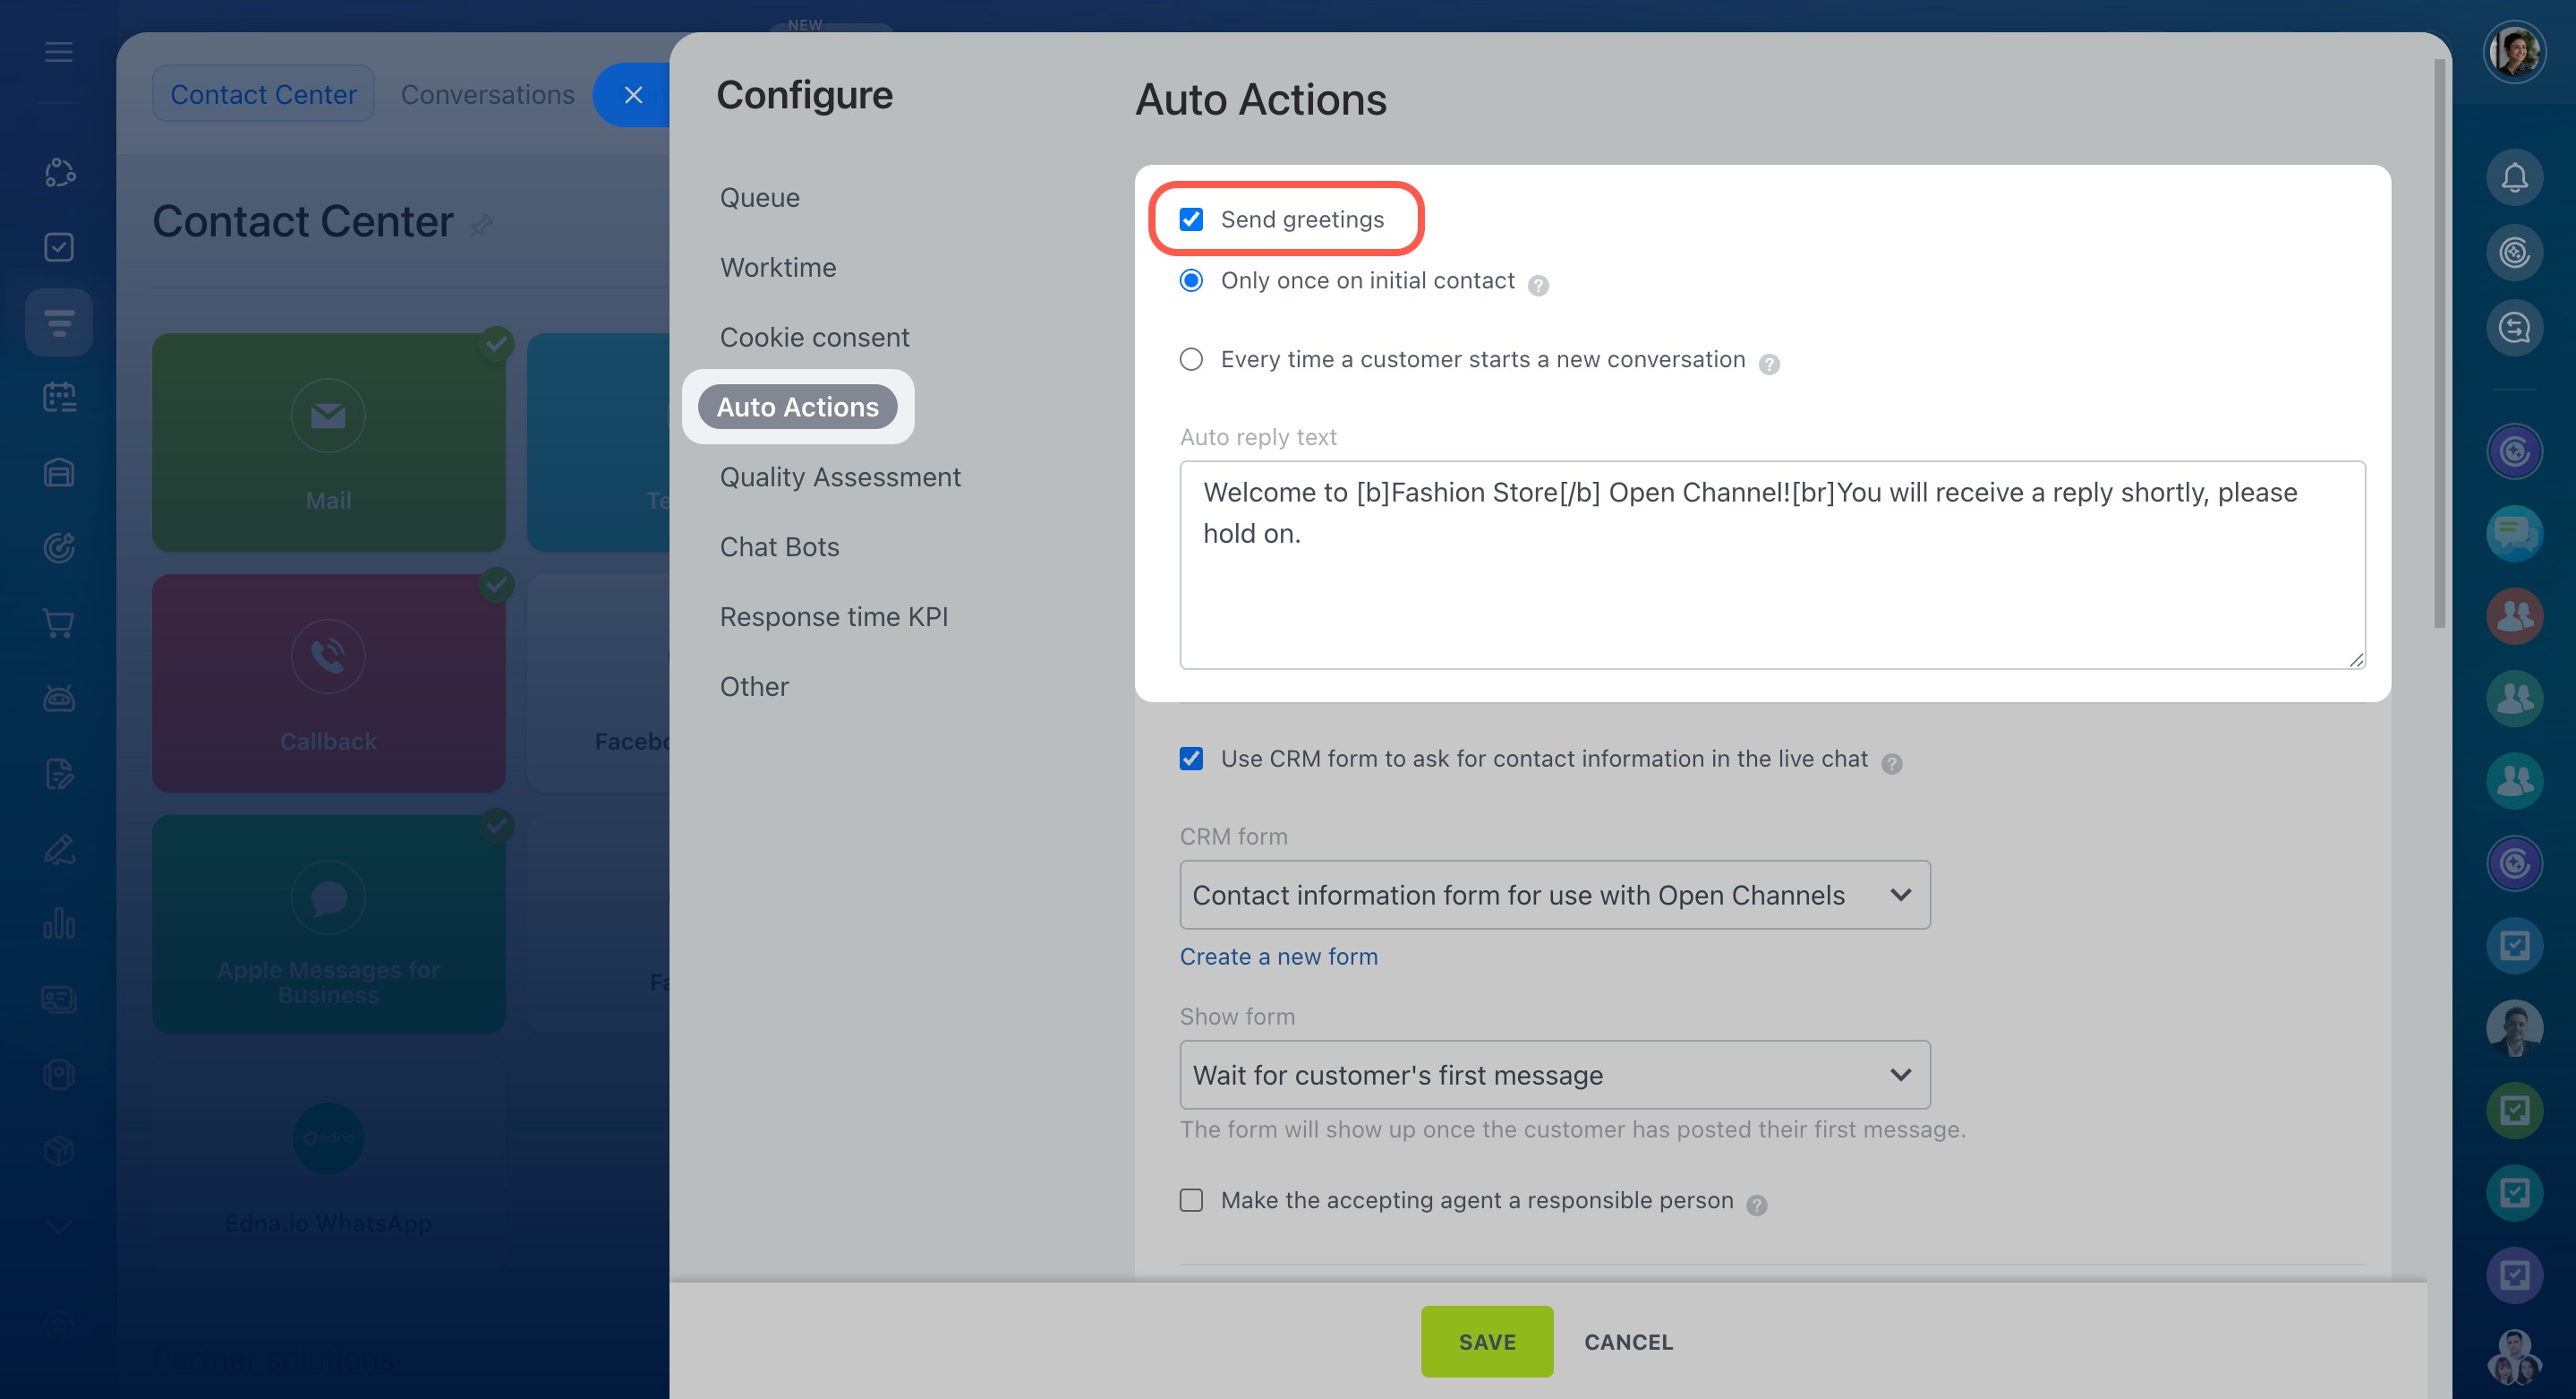Open the Response time KPI section
The height and width of the screenshot is (1399, 2576).
[833, 616]
